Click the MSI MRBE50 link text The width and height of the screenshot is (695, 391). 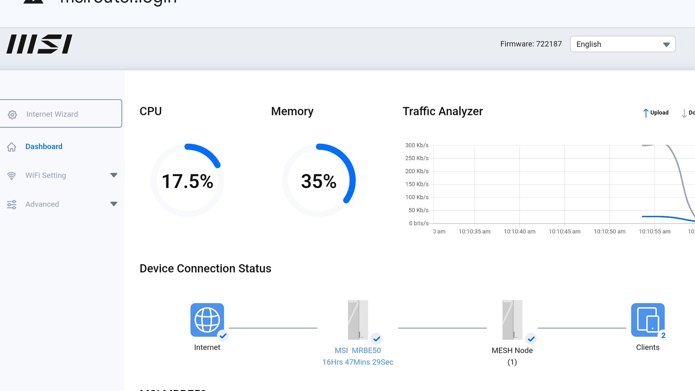click(x=358, y=350)
